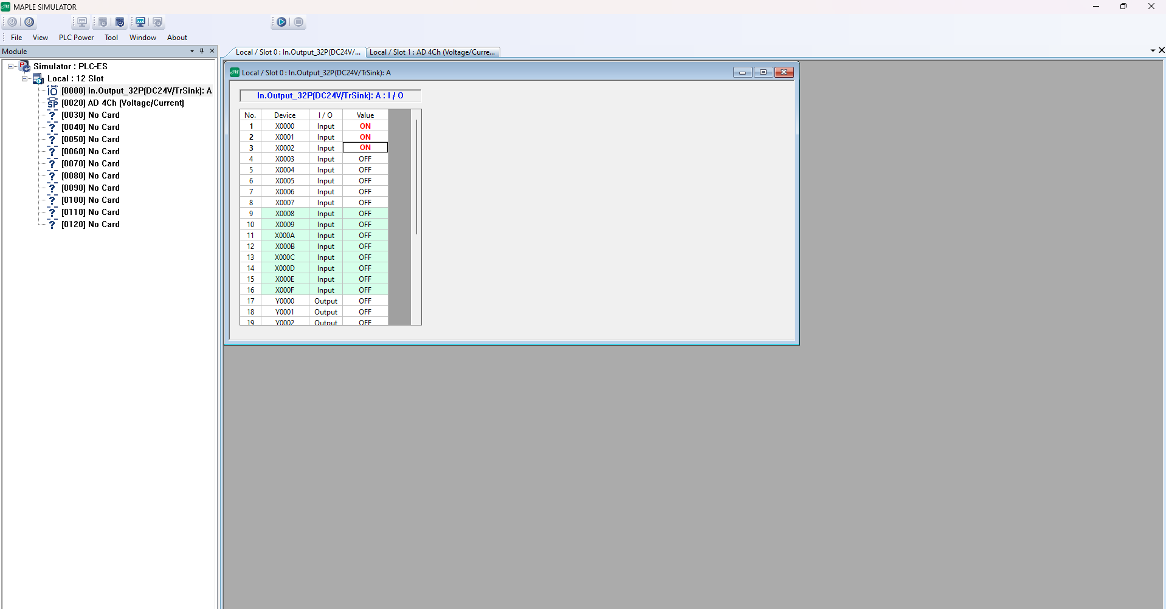Click the SP icon for AD 4Ch module
Screen dimensions: 1166x609
[x=53, y=103]
